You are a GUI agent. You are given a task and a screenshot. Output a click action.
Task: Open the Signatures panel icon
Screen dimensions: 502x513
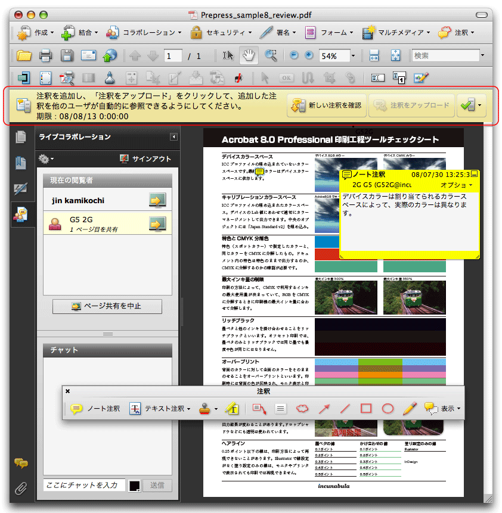(x=21, y=188)
